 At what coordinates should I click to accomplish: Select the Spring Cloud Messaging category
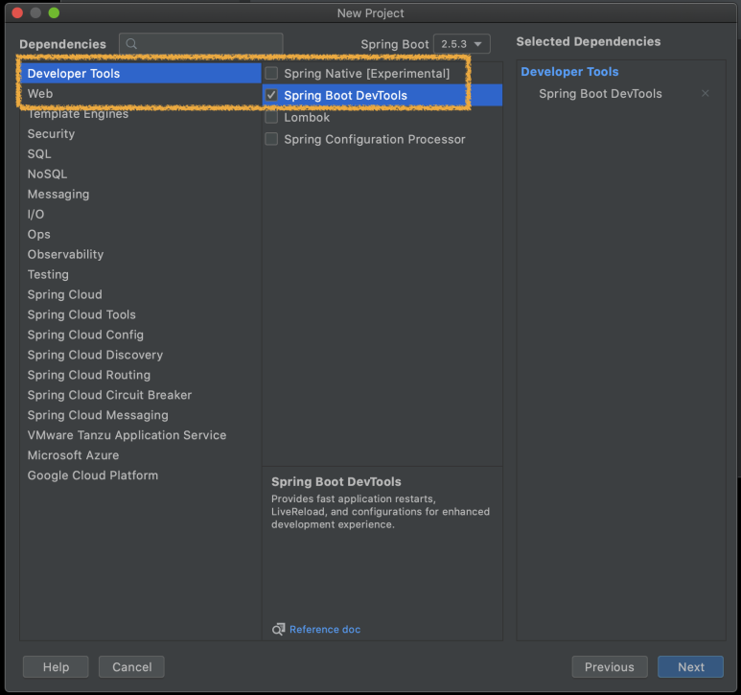click(140, 415)
